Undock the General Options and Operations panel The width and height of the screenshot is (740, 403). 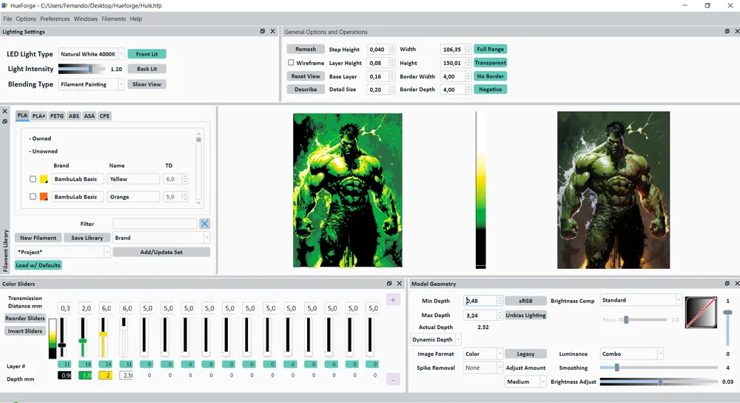pyautogui.click(x=727, y=31)
